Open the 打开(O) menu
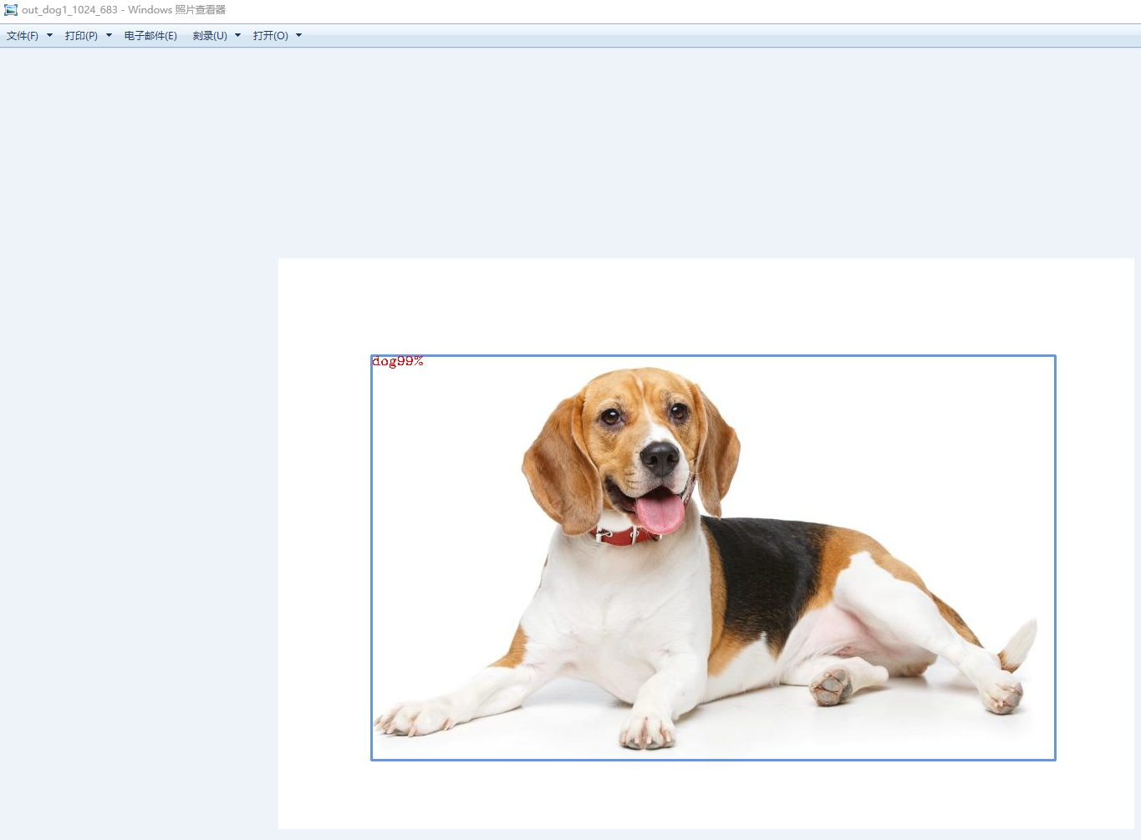The image size is (1141, 840). [271, 36]
